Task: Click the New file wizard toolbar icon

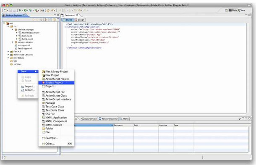Action: pos(5,10)
